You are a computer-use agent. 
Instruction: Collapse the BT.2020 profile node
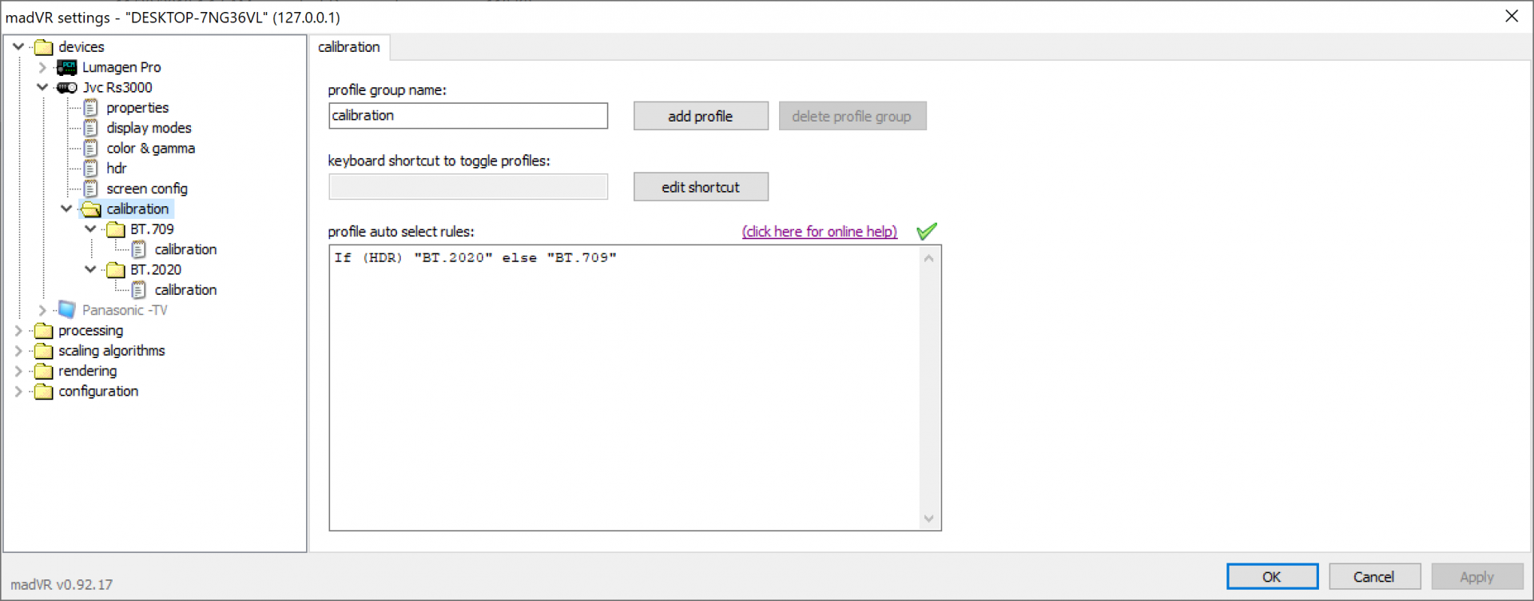tap(90, 270)
